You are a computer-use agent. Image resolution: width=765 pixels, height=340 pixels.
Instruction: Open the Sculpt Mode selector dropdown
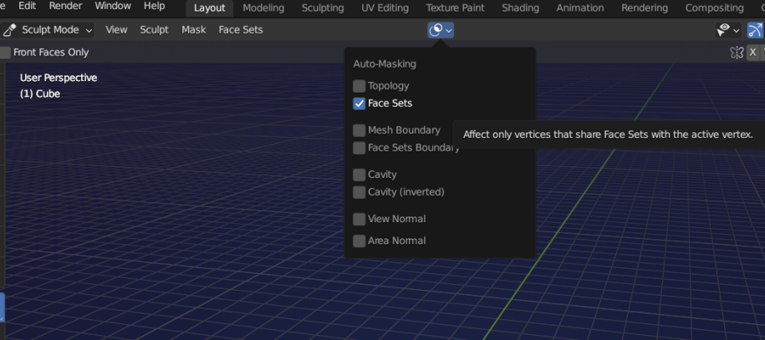point(48,30)
